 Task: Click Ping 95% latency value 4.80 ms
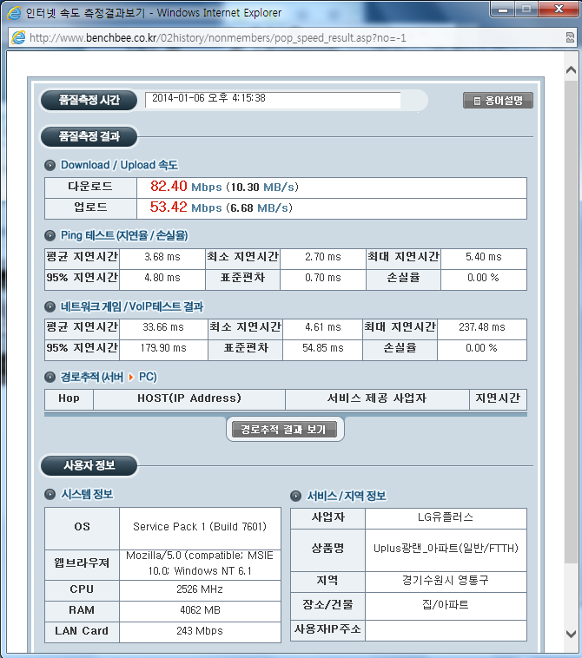[x=162, y=278]
